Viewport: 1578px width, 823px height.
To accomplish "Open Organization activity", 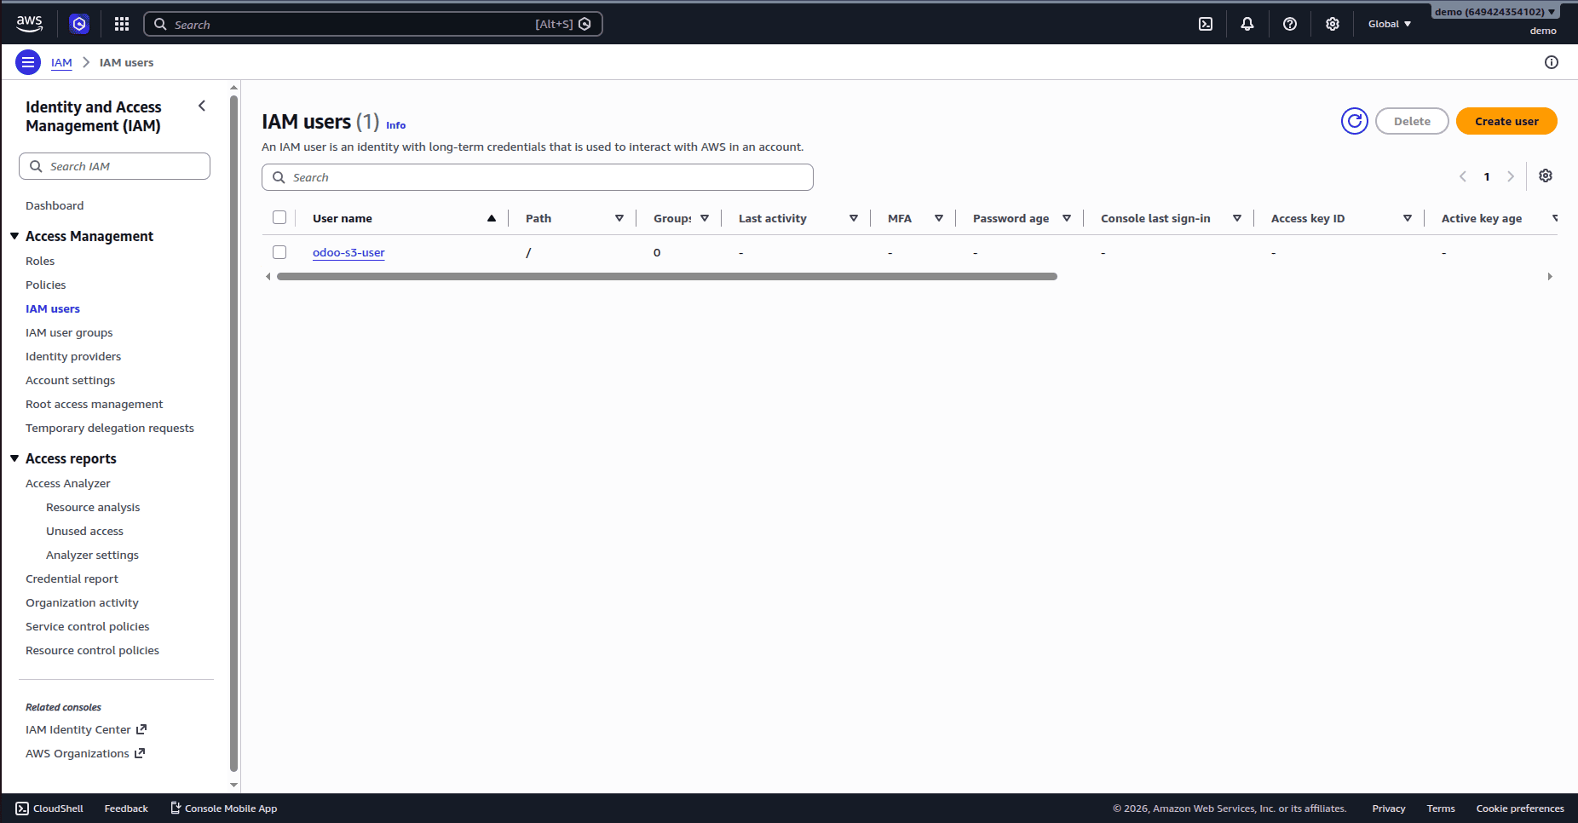I will click(x=82, y=602).
